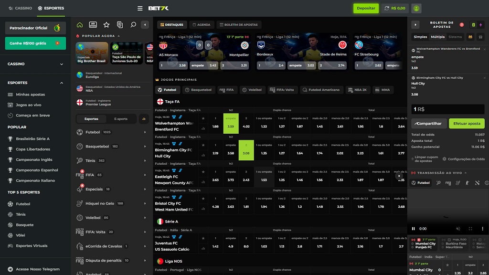Screen dimensions: 489x275
Task: Open more options on the live stream player
Action: pyautogui.click(x=482, y=229)
